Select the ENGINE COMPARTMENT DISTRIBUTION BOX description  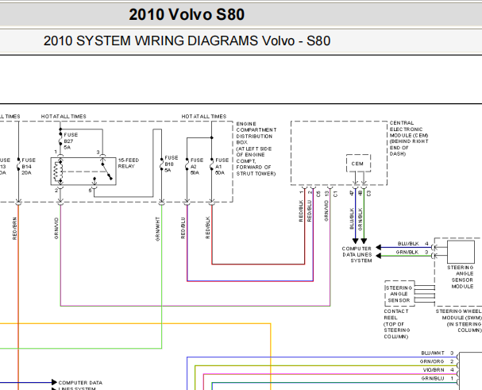[x=256, y=149]
